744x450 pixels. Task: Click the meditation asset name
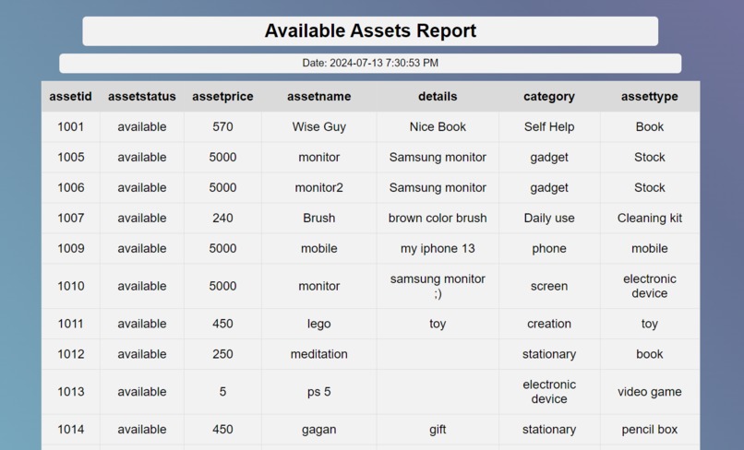coord(318,354)
